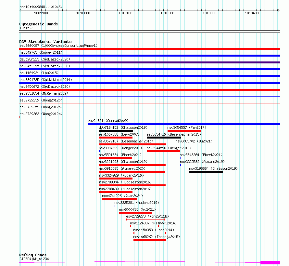The height and width of the screenshot is (266, 289).
Task: Select the esv24871 (Conrad2009) label
Action: tap(108, 121)
